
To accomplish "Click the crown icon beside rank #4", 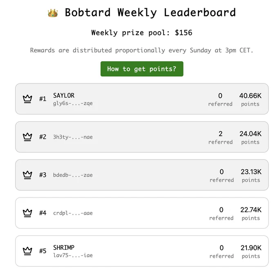I will point(27,213).
